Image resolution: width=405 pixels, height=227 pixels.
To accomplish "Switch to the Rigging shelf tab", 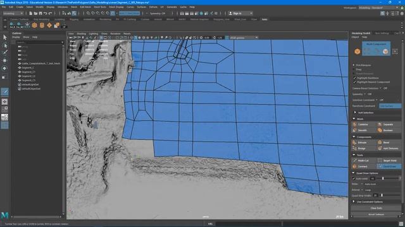I will click(74, 20).
